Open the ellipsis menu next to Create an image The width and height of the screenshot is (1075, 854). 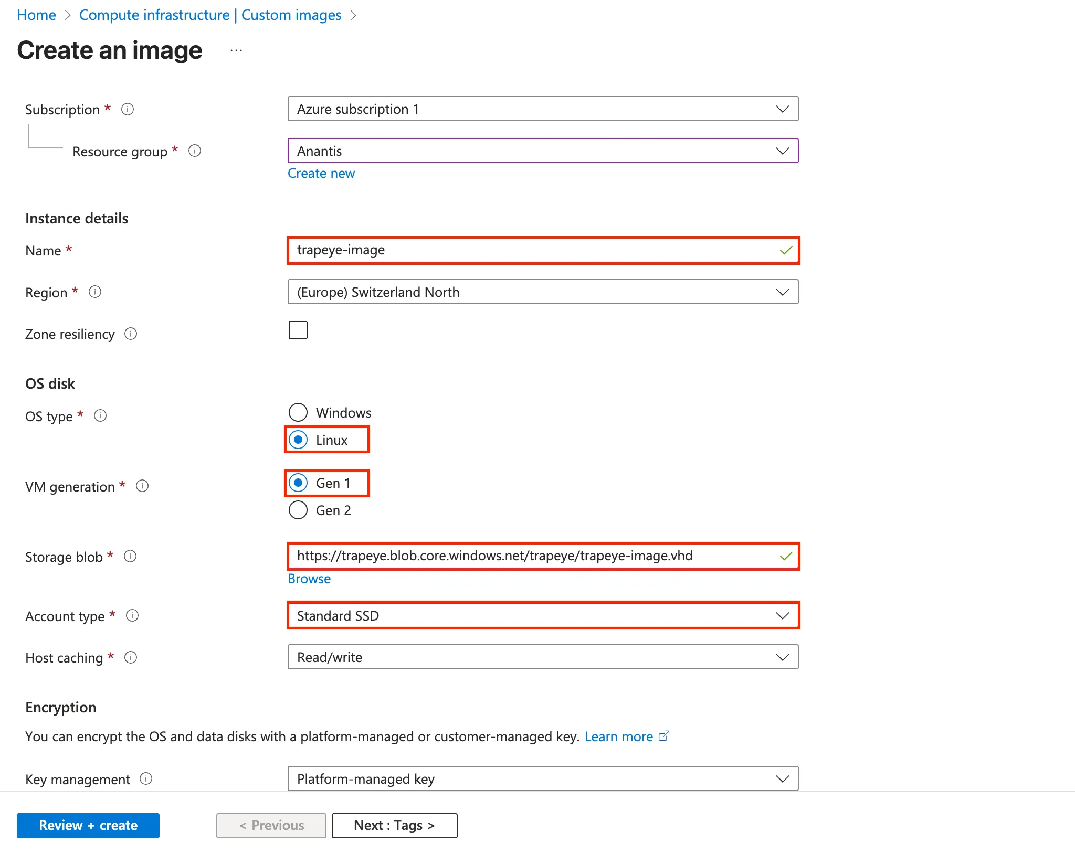tap(236, 50)
